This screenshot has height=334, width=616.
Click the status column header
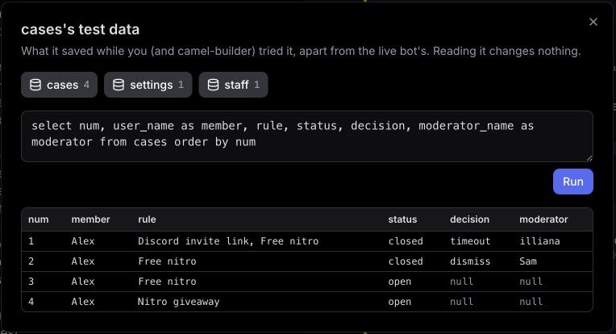point(402,219)
